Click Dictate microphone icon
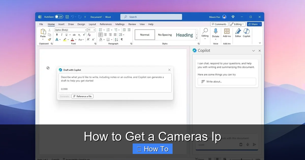 (x=216, y=31)
